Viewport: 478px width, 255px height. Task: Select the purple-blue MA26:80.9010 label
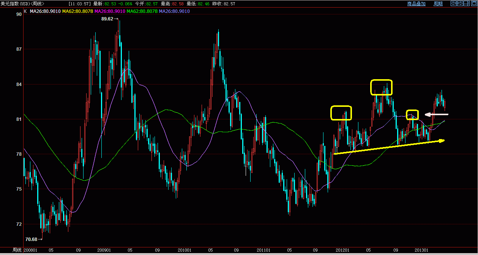[x=174, y=11]
